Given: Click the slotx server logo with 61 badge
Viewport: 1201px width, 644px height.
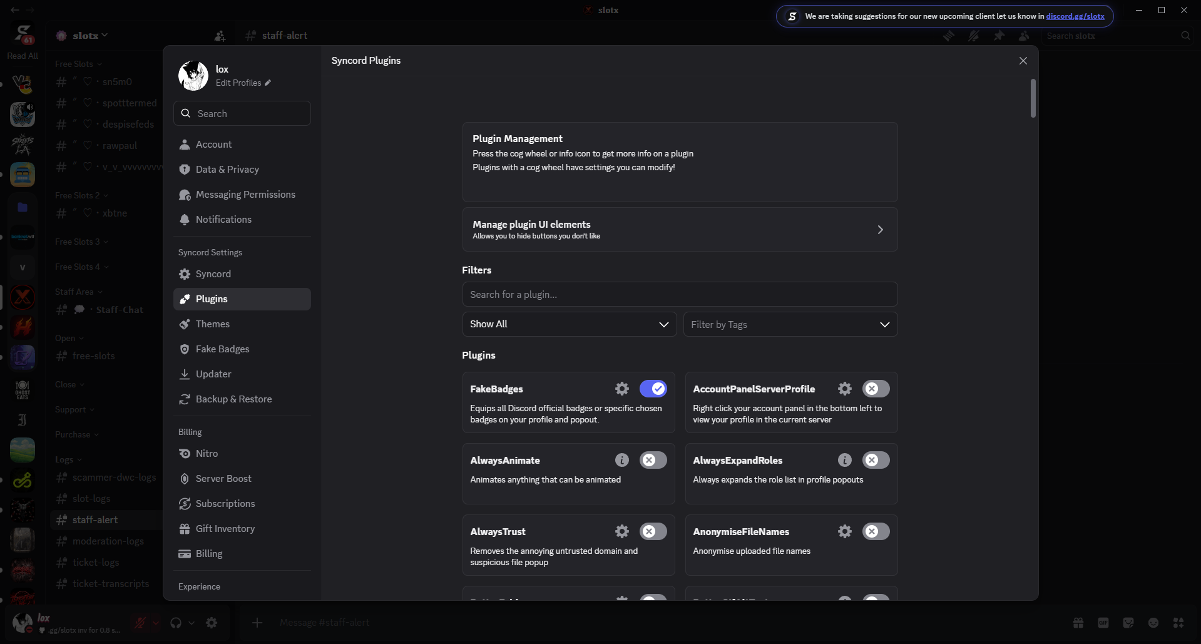Looking at the screenshot, I should tap(23, 34).
